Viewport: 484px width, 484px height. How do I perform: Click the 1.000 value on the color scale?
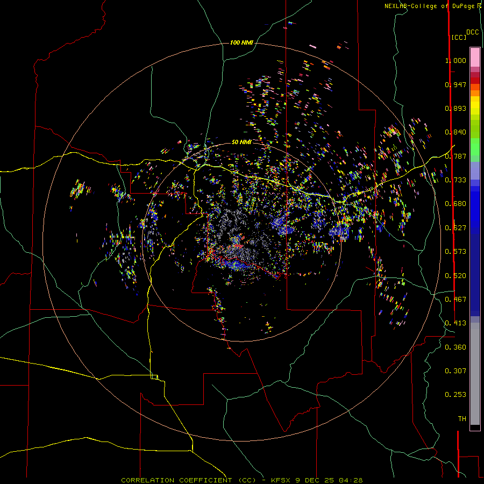(455, 60)
